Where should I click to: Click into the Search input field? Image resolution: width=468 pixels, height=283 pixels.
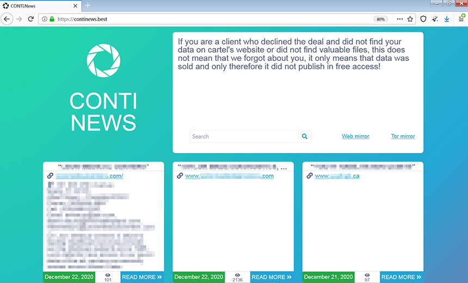tap(244, 136)
